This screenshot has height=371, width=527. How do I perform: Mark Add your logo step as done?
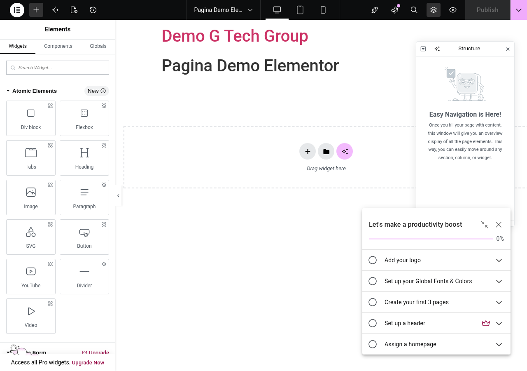[x=373, y=260]
